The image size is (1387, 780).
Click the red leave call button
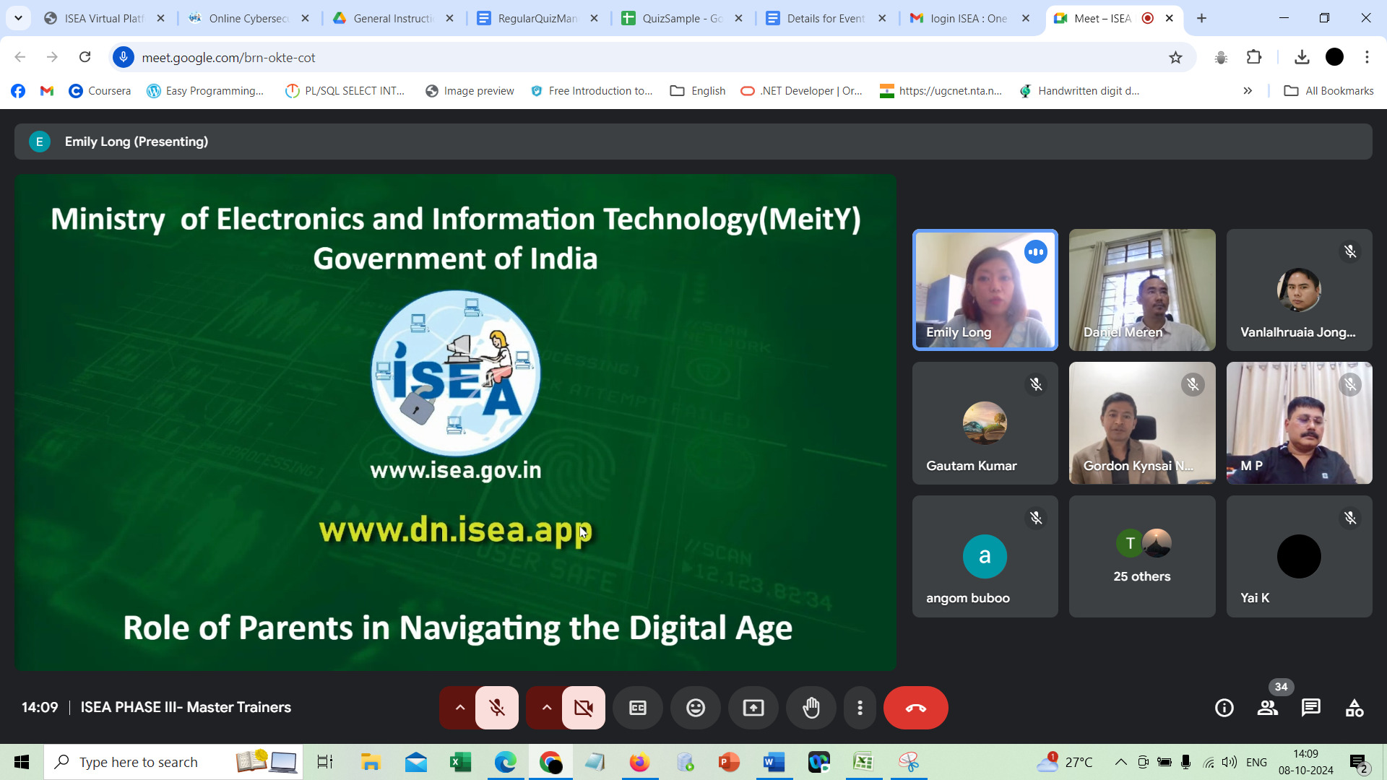pyautogui.click(x=915, y=708)
